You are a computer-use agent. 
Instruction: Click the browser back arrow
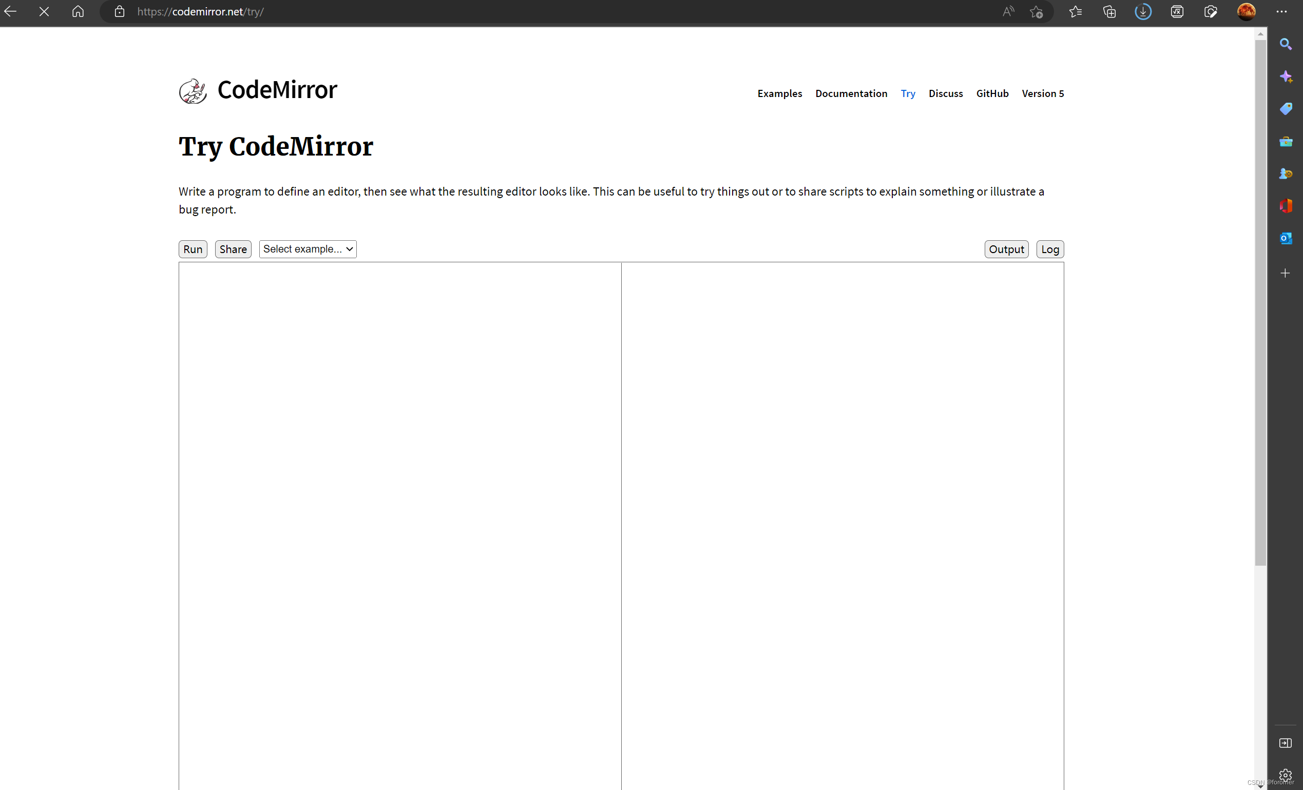tap(11, 11)
